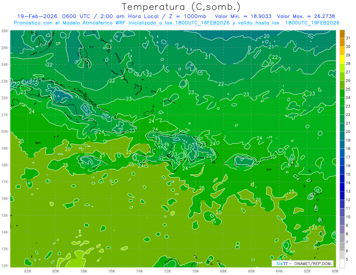
Task: Click the "68W" longitude axis label
Action: click(223, 271)
